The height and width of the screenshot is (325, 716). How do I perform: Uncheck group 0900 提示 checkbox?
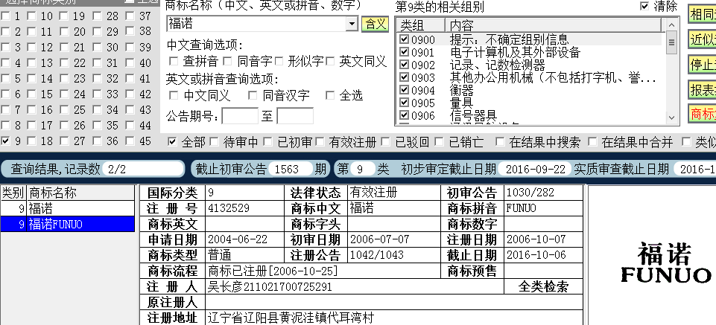tap(404, 39)
